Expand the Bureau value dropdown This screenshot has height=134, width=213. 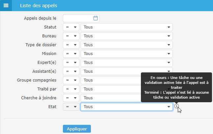pos(126,36)
